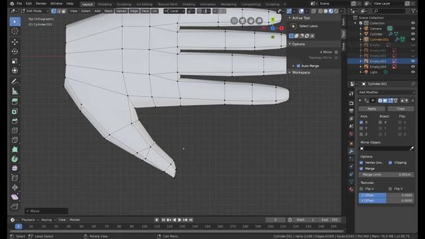Switch to vertex select mode
Viewport: 425px width, 239px height.
53,11
